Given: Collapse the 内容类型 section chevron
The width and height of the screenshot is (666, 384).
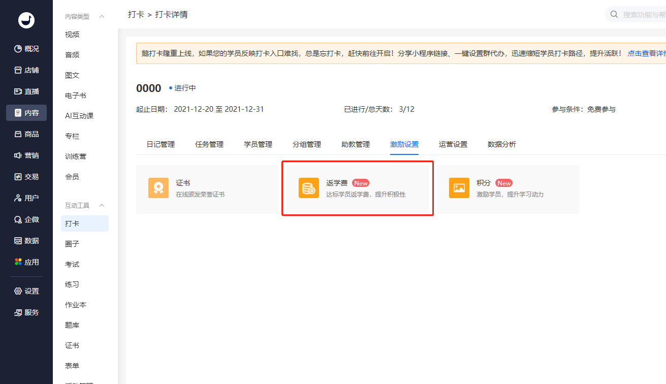Looking at the screenshot, I should (x=102, y=17).
